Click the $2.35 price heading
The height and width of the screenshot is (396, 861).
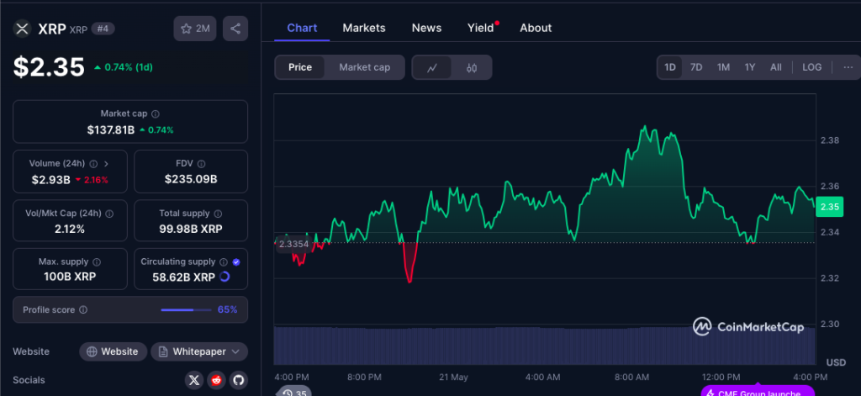coord(49,67)
